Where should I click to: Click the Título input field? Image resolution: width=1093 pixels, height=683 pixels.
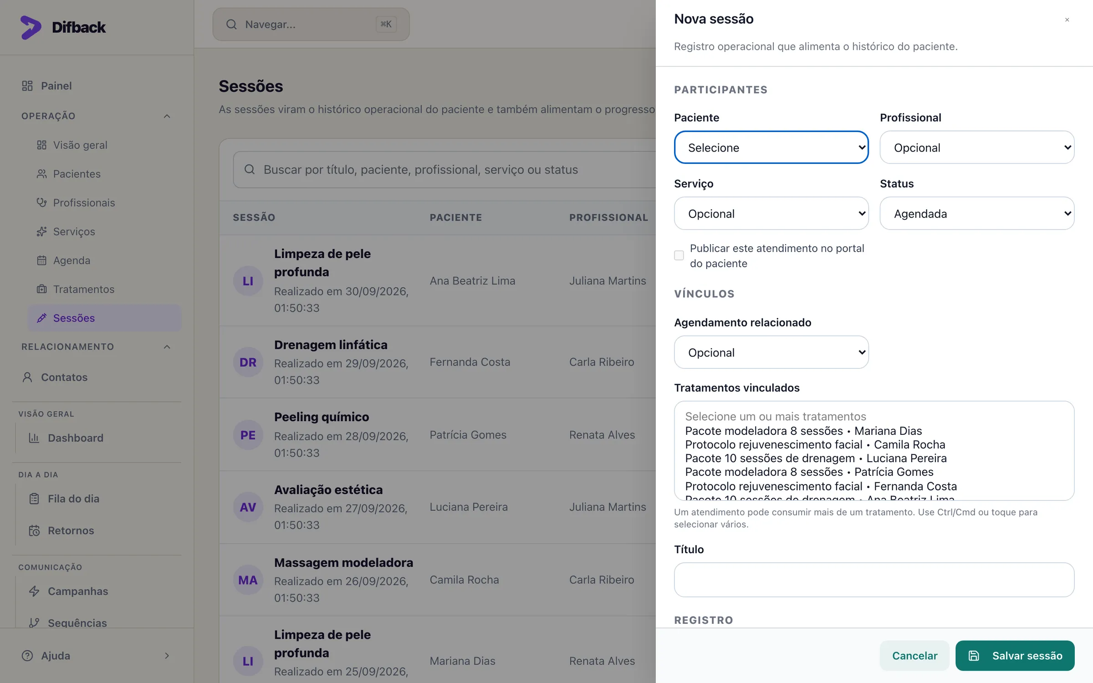(x=874, y=580)
